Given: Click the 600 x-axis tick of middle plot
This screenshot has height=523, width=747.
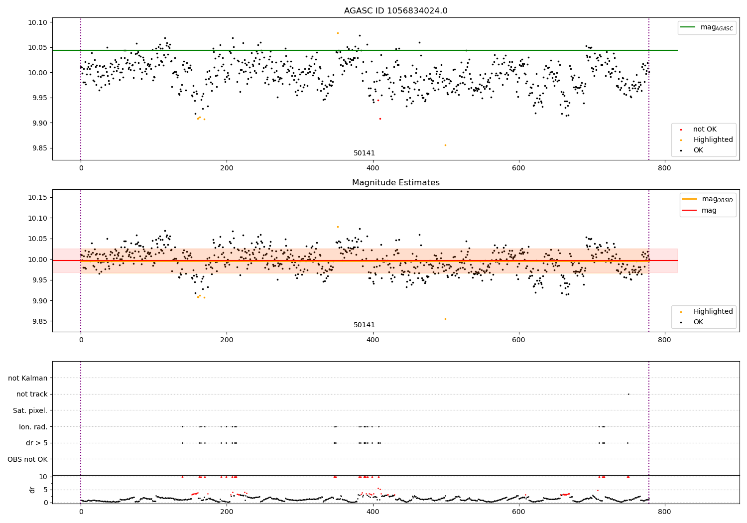Looking at the screenshot, I should pyautogui.click(x=518, y=340).
